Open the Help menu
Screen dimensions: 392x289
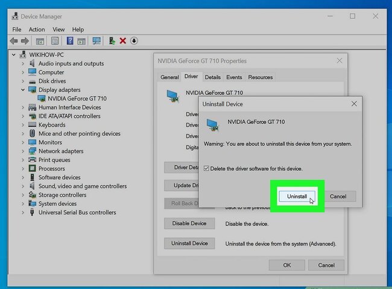click(x=78, y=30)
